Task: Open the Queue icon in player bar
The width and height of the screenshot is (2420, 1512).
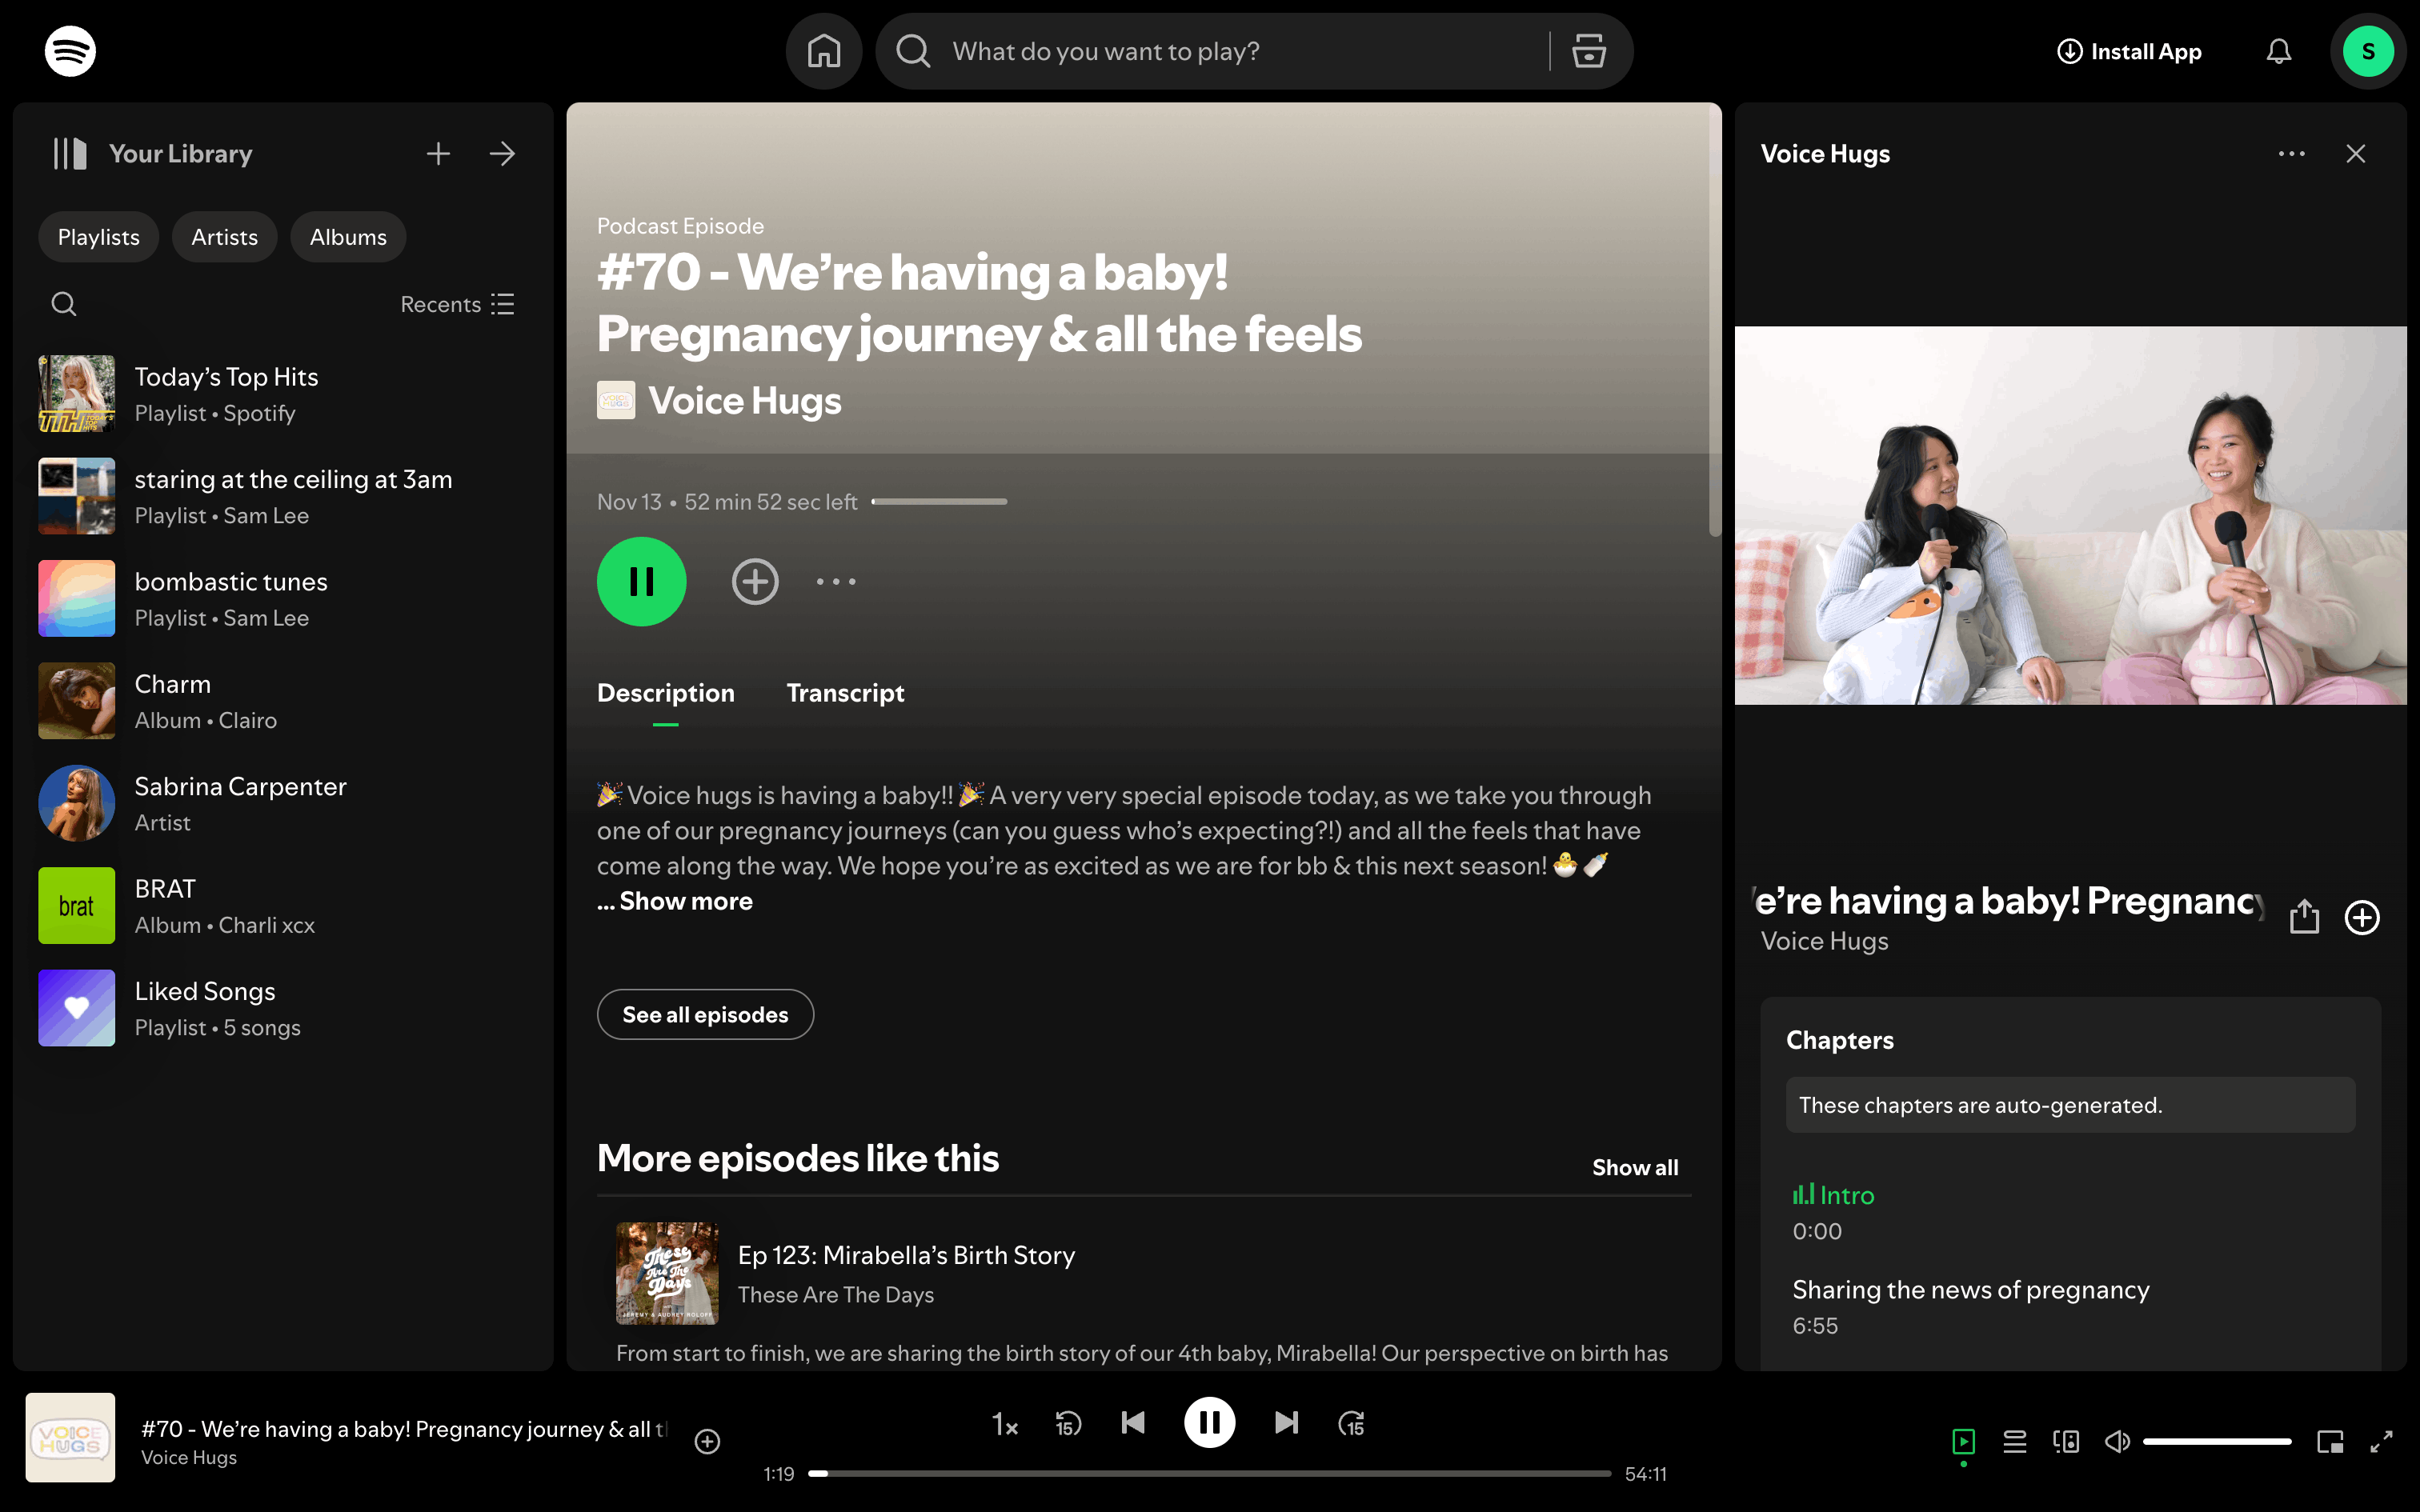Action: click(2014, 1441)
